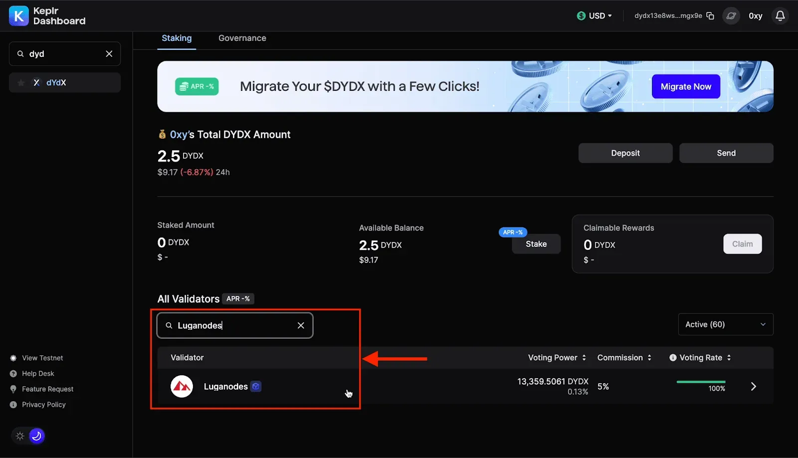Switch to the Staking tab
Viewport: 798px width, 458px height.
177,38
